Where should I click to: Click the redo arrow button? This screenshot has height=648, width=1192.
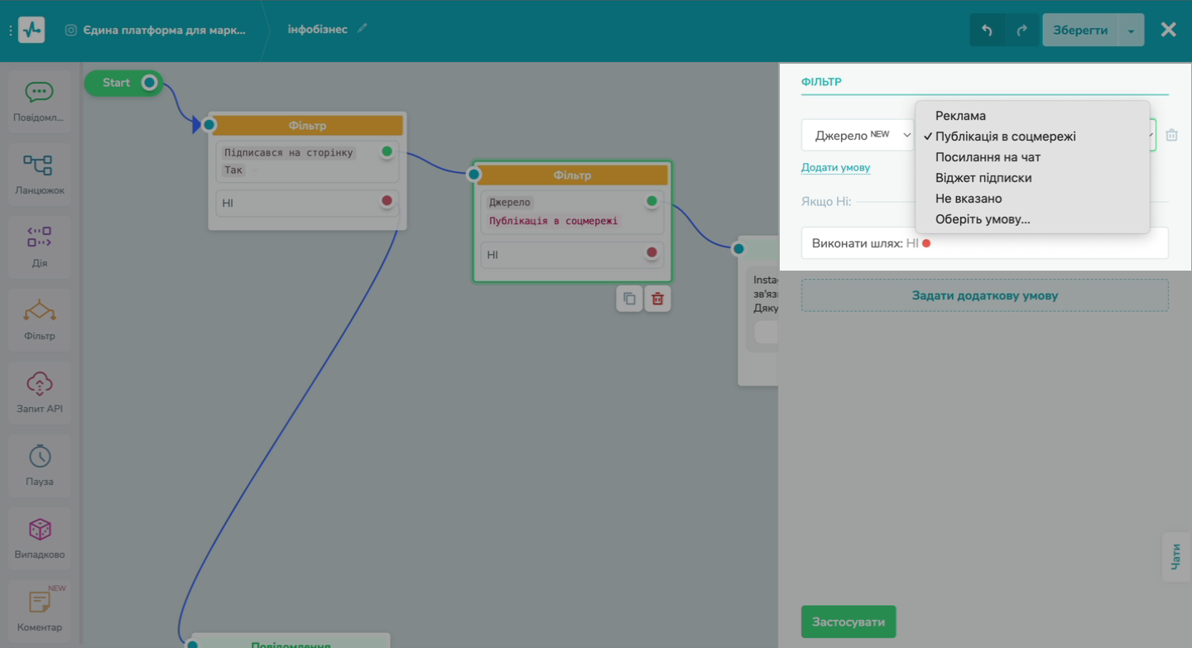point(1021,30)
